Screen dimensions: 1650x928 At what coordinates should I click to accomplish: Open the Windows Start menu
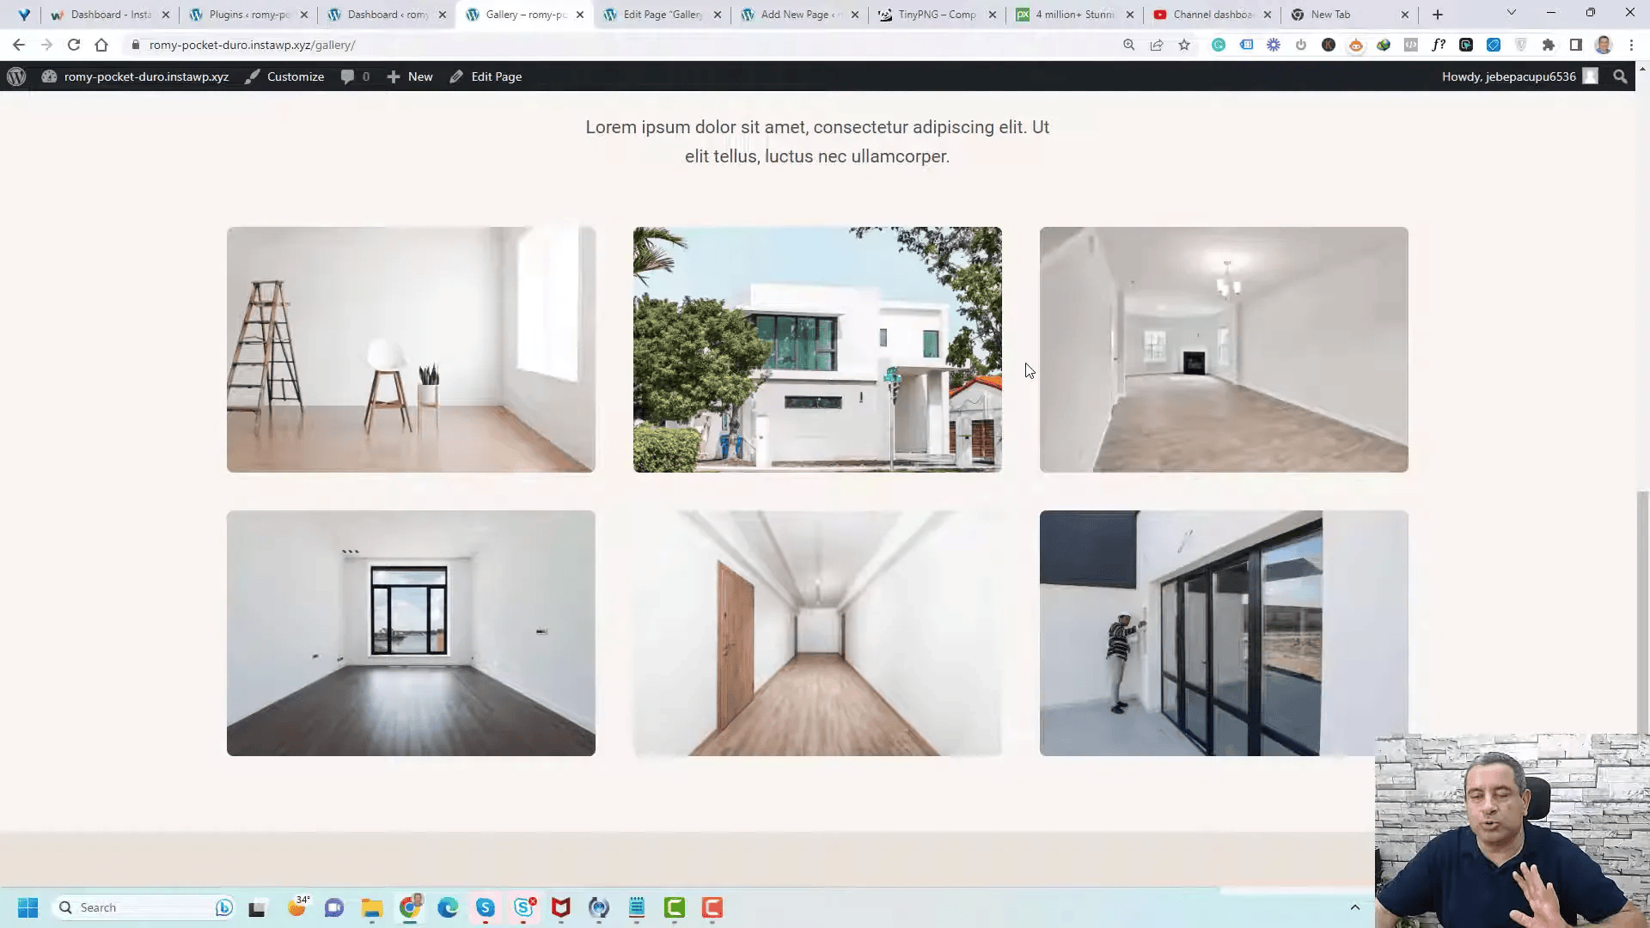[27, 907]
